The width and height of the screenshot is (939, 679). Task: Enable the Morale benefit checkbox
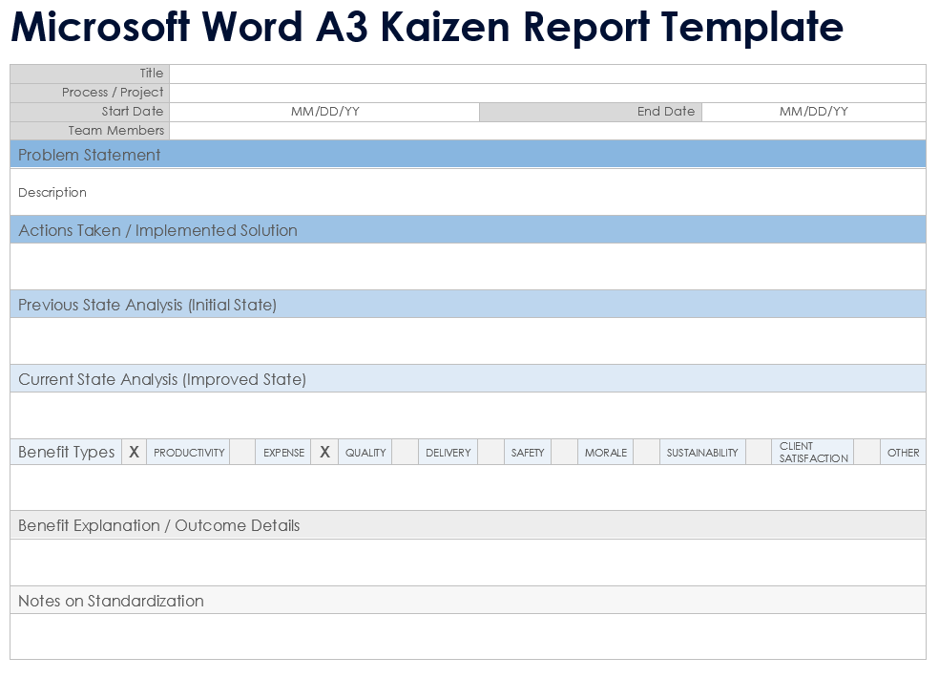click(564, 453)
